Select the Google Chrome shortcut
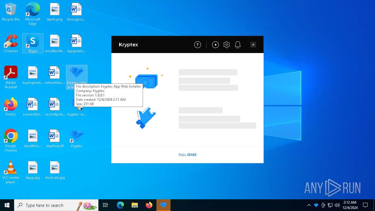 point(11,141)
